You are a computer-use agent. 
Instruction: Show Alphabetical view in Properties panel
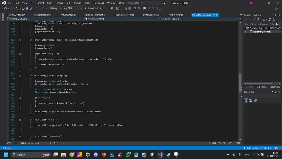(x=250, y=100)
